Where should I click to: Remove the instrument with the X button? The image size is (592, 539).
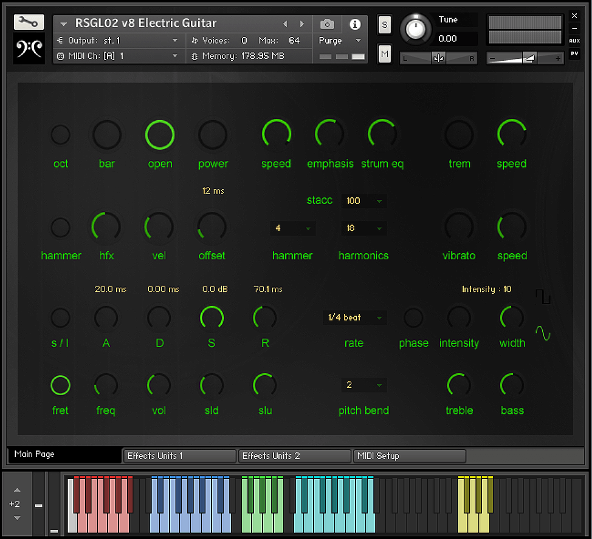point(574,15)
